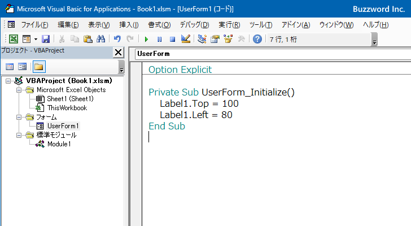Open the ツール(T) menu
This screenshot has height=226, width=411.
click(x=261, y=25)
